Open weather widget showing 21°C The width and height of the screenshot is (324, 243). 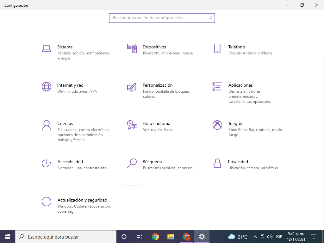point(238,237)
